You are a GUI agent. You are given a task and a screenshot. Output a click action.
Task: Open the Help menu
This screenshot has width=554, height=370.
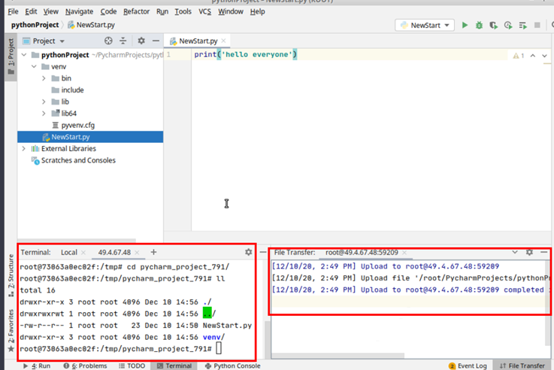coord(258,11)
